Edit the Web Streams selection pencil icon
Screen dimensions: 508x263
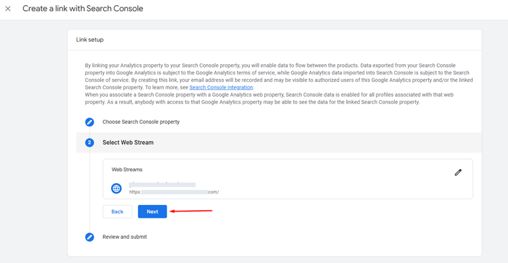[x=458, y=172]
